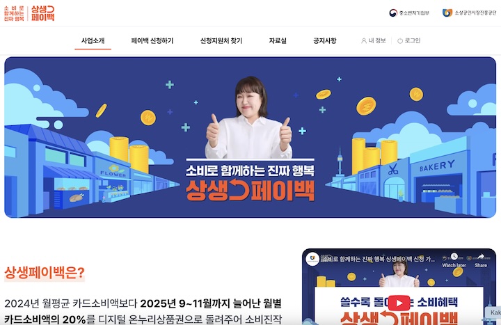Screen dimensions: 501x325
Task: Open the 중소벤처기업부 ministry logo link
Action: pos(409,13)
